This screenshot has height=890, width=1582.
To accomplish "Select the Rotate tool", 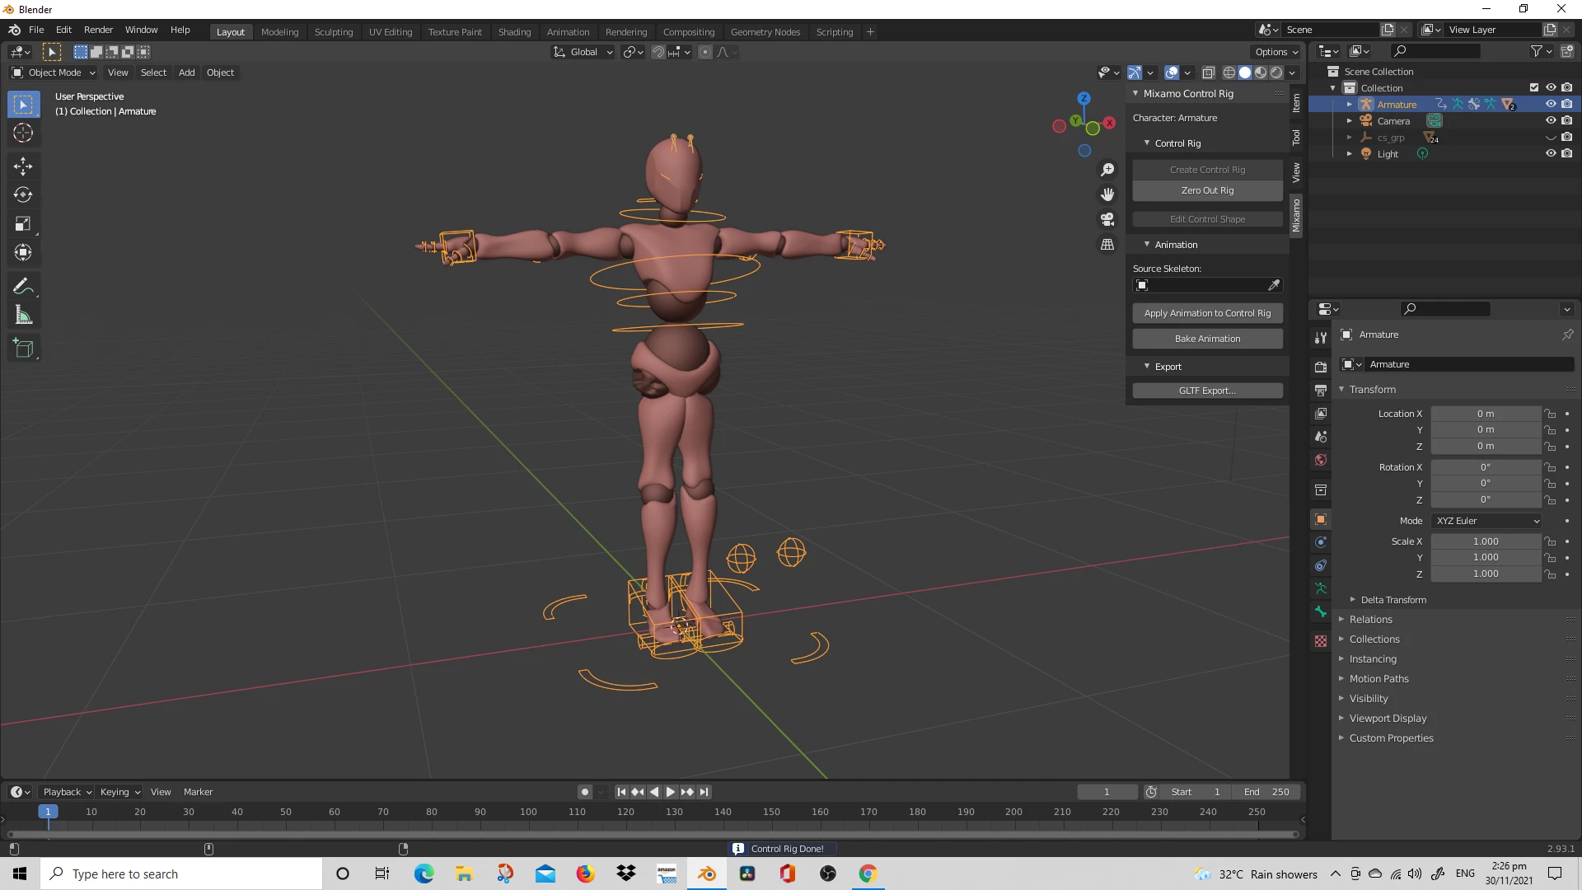I will 23,195.
